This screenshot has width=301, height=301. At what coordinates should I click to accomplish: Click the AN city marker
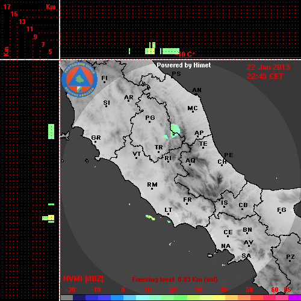196,94
